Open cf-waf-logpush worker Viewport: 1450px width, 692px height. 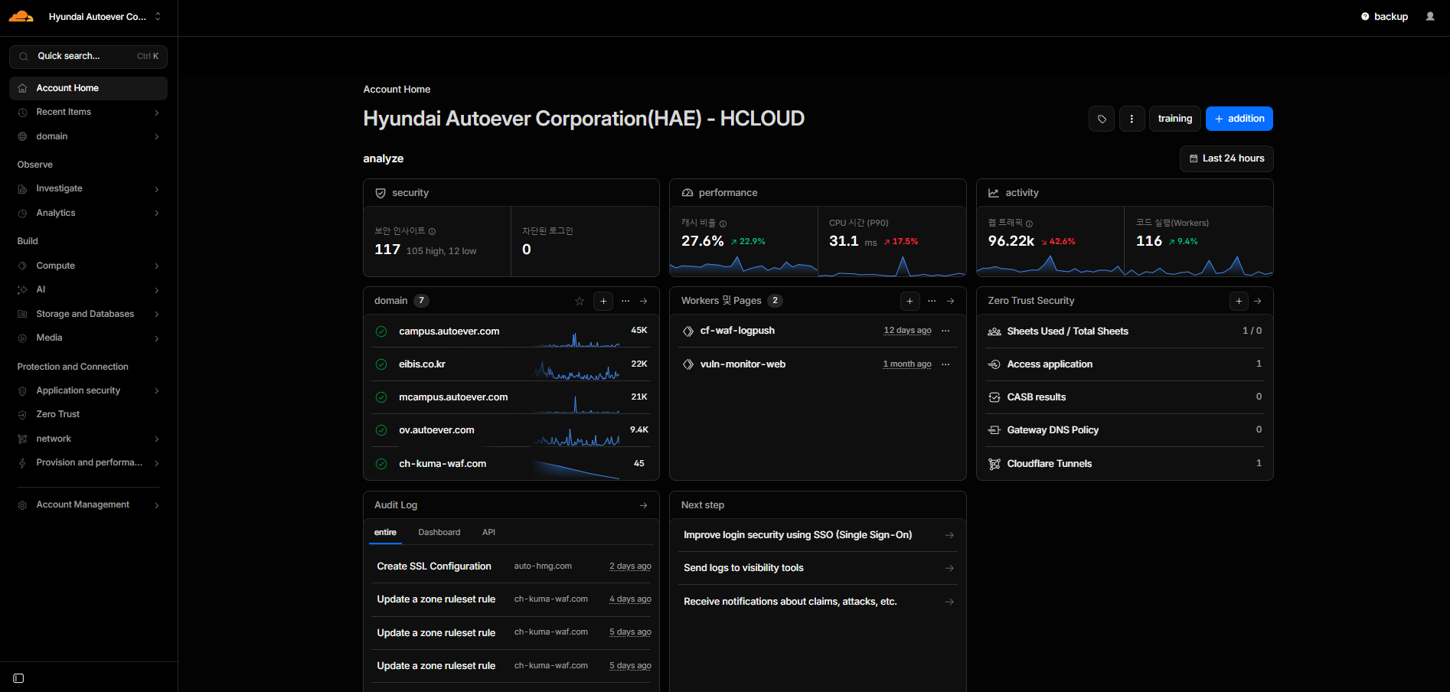[737, 331]
